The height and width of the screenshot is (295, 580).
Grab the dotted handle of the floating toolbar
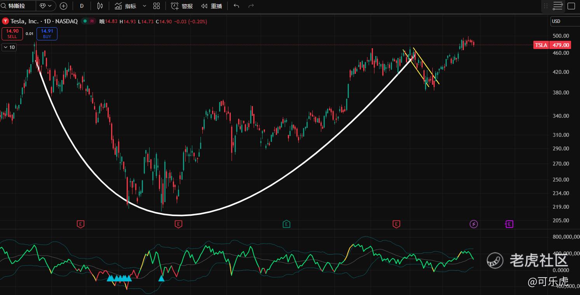click(x=546, y=6)
